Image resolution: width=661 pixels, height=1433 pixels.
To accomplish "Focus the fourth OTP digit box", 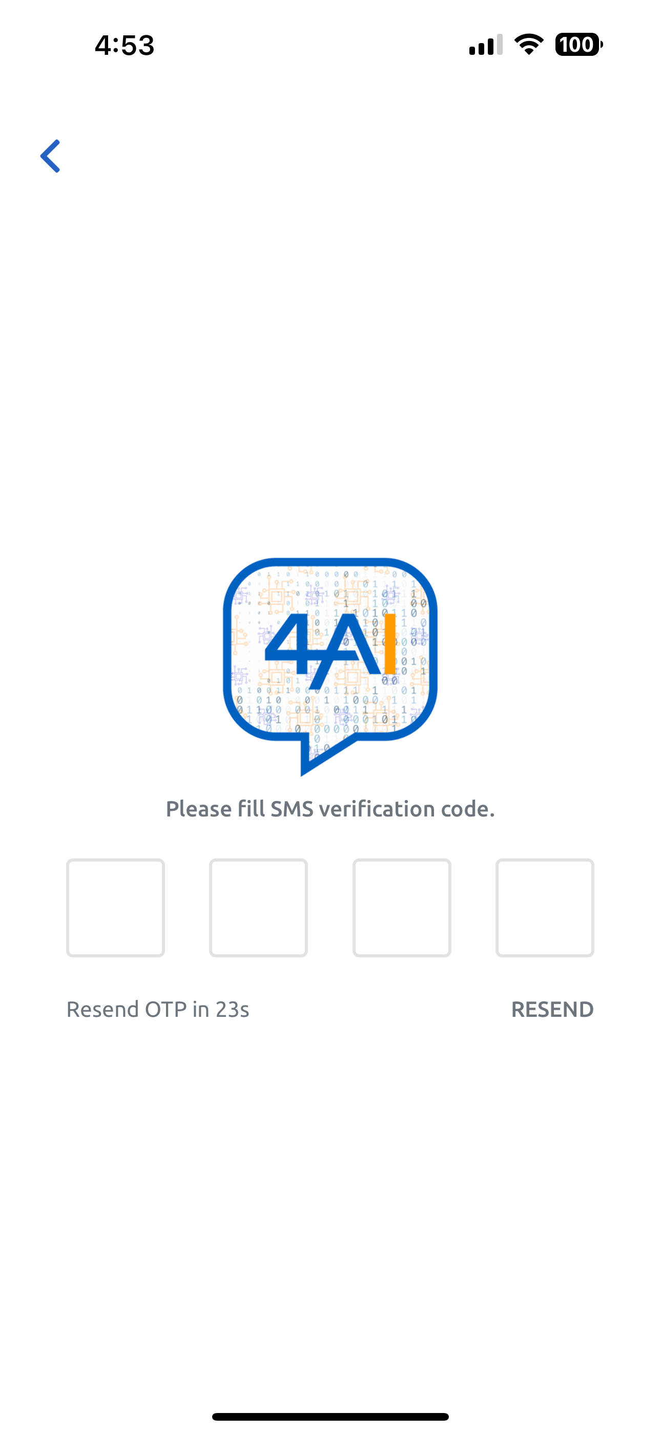I will pos(545,908).
